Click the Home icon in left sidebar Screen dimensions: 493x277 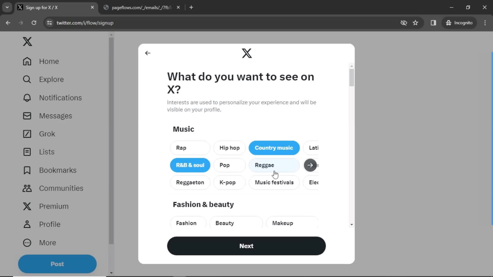pos(27,61)
